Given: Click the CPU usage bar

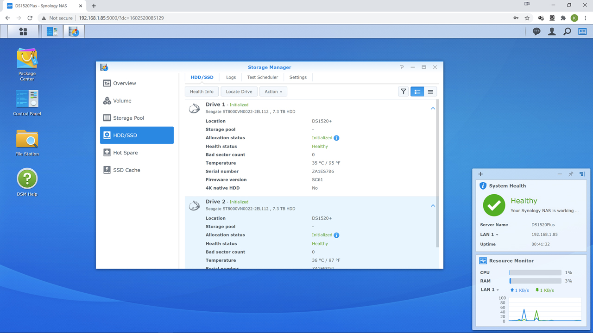Looking at the screenshot, I should 535,273.
